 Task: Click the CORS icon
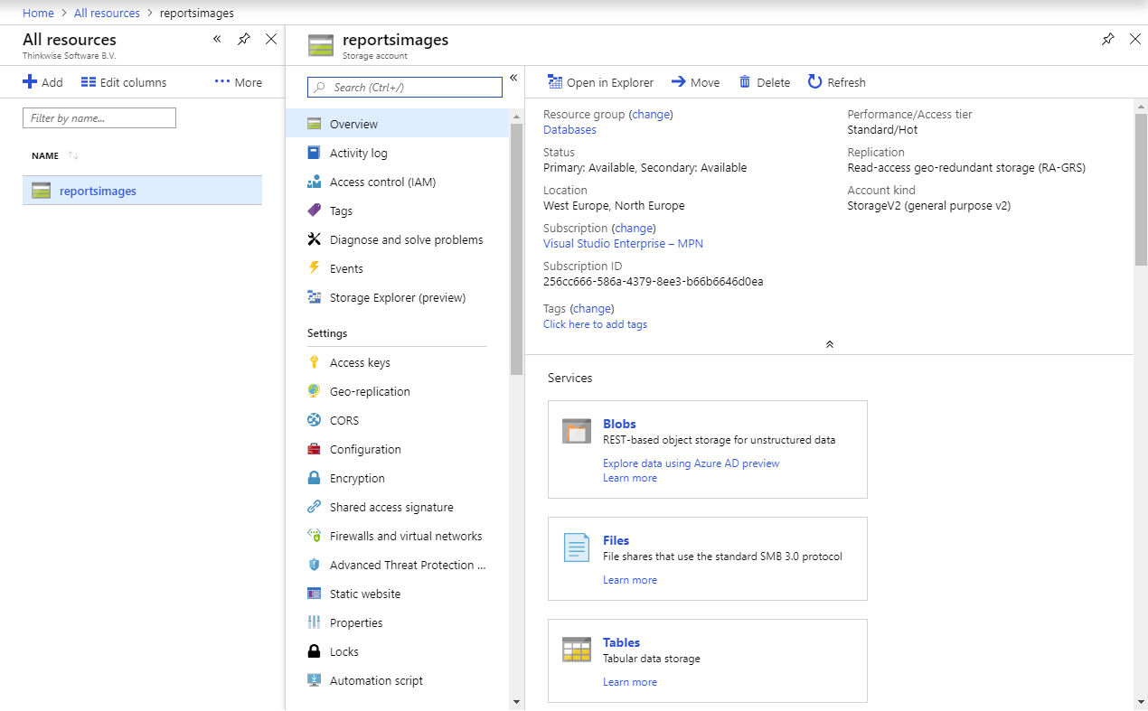tap(315, 420)
